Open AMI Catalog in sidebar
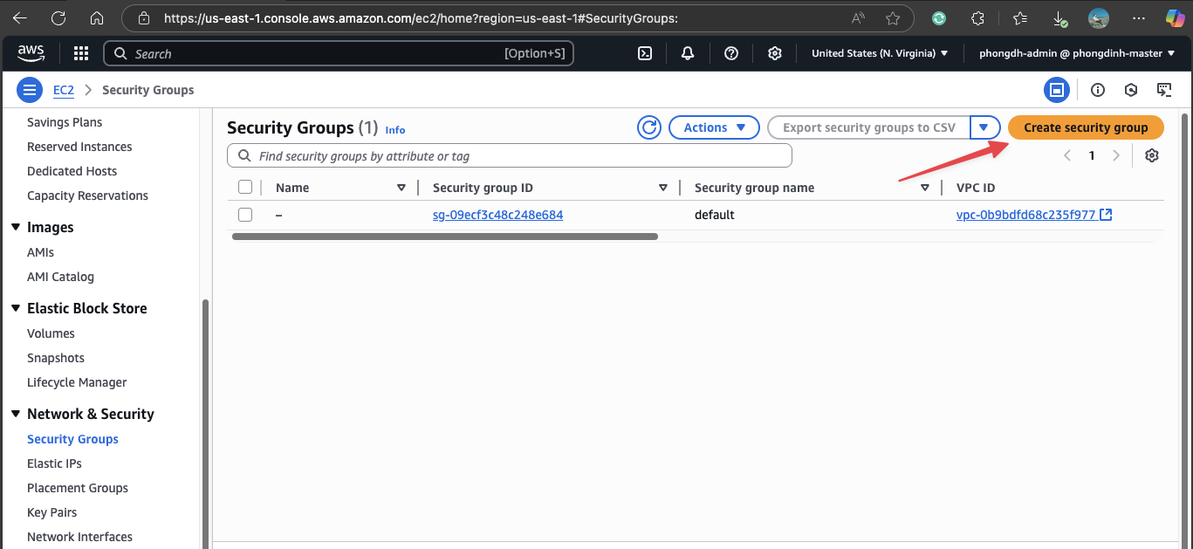1193x549 pixels. (x=60, y=277)
